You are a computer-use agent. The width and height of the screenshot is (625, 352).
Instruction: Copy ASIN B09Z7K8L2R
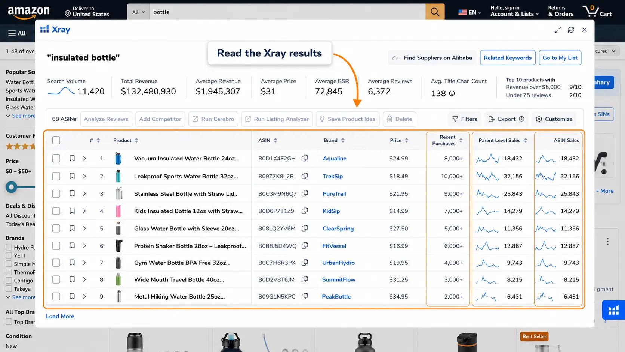point(305,176)
